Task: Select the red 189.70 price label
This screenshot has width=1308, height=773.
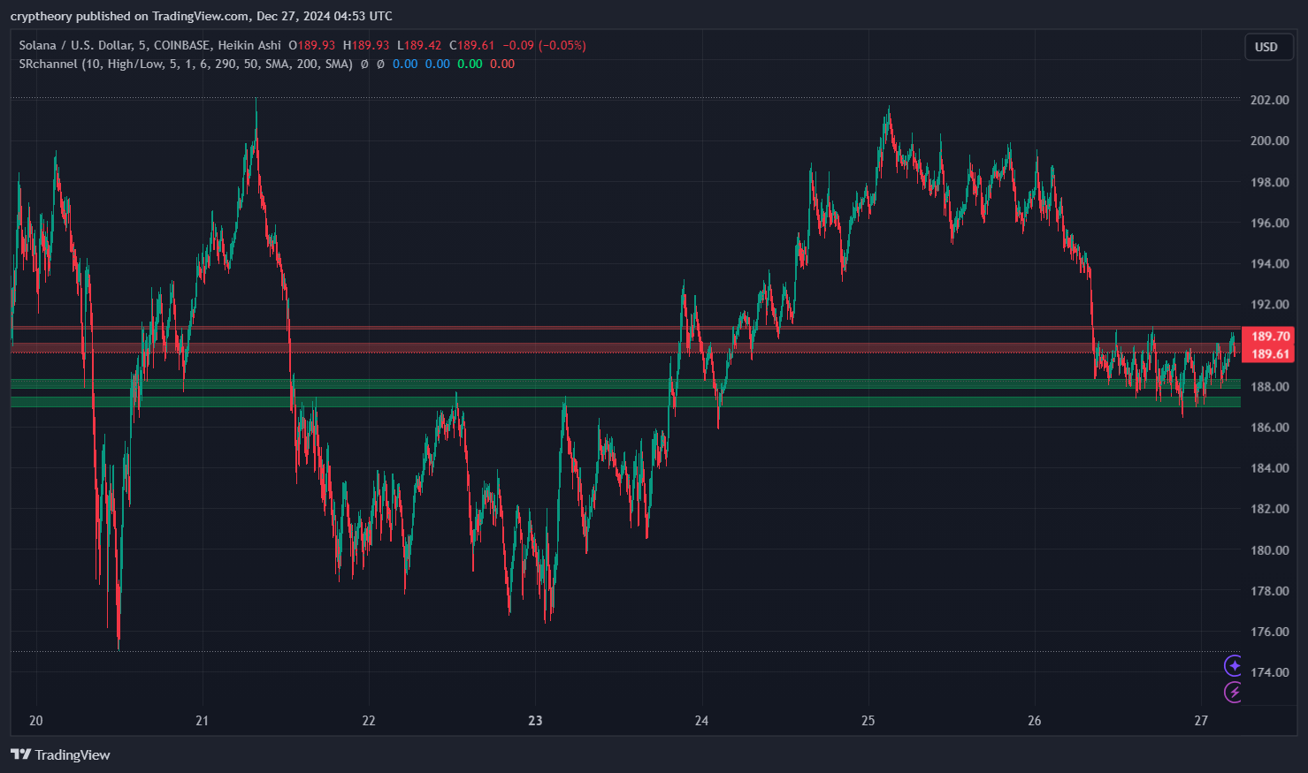Action: tap(1269, 336)
